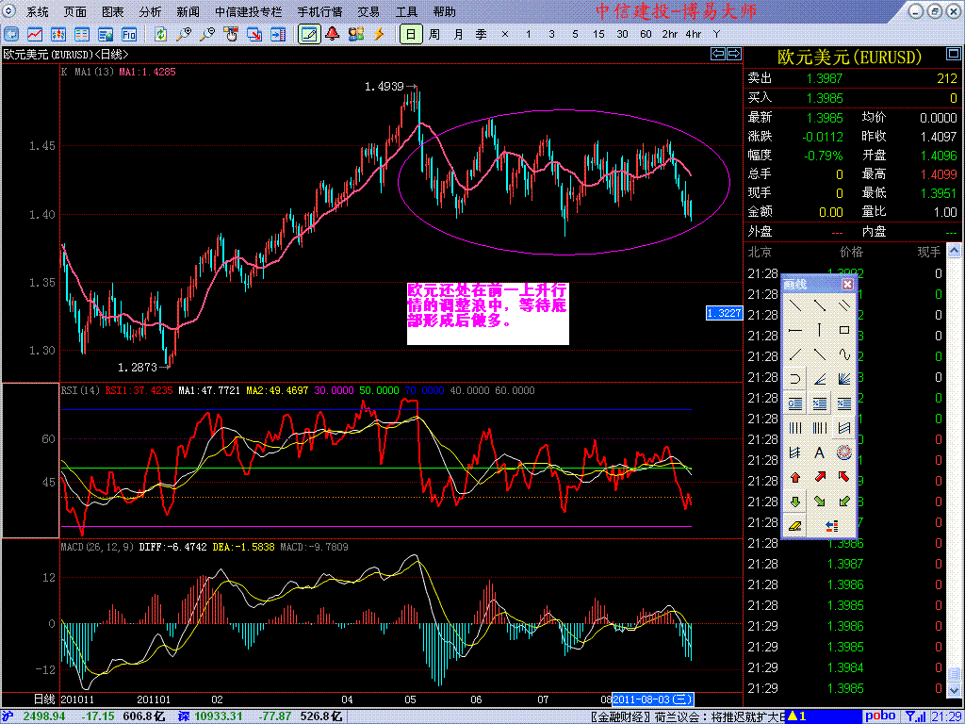Place a red up-left arrow marker
Screen dimensions: 965x724
pyautogui.click(x=844, y=477)
